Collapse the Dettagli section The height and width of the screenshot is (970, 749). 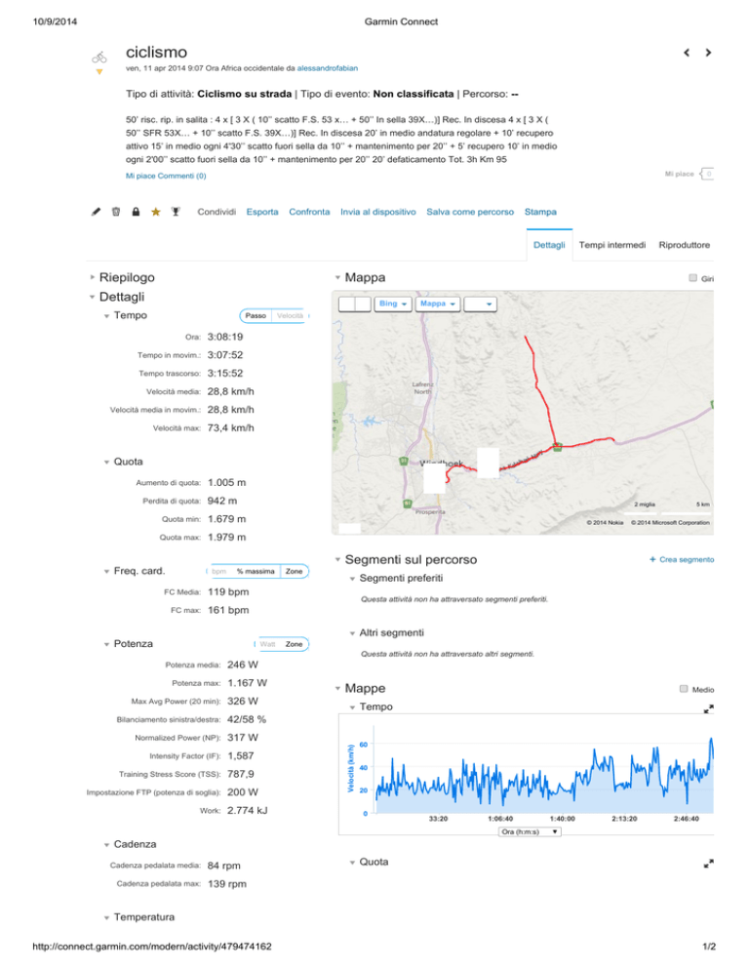(122, 297)
